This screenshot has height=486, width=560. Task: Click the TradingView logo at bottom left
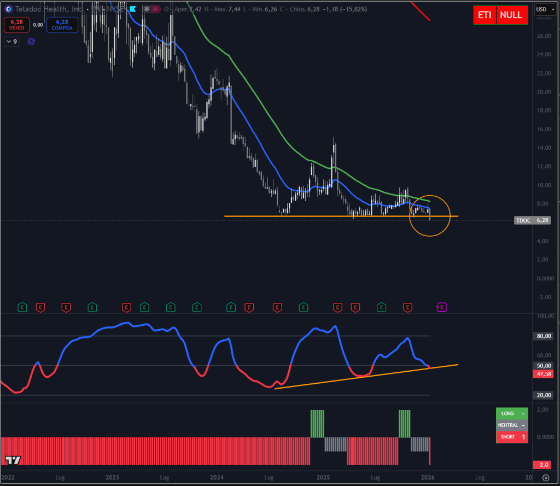tap(13, 460)
